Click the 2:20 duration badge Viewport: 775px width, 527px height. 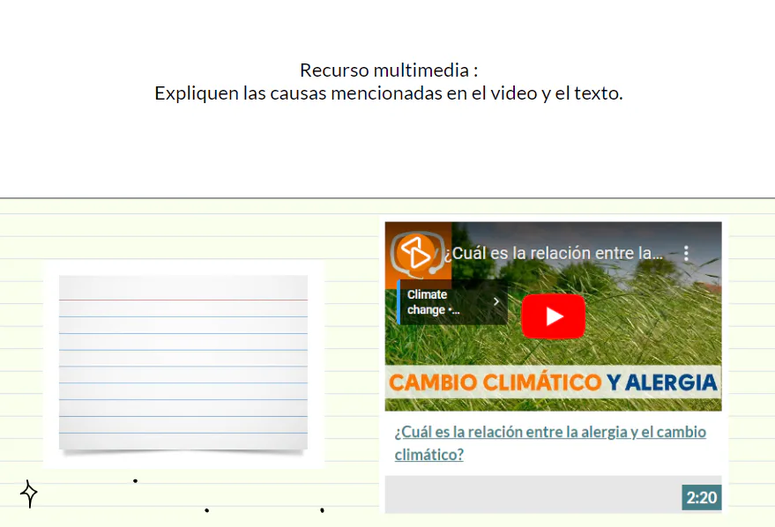(x=701, y=498)
